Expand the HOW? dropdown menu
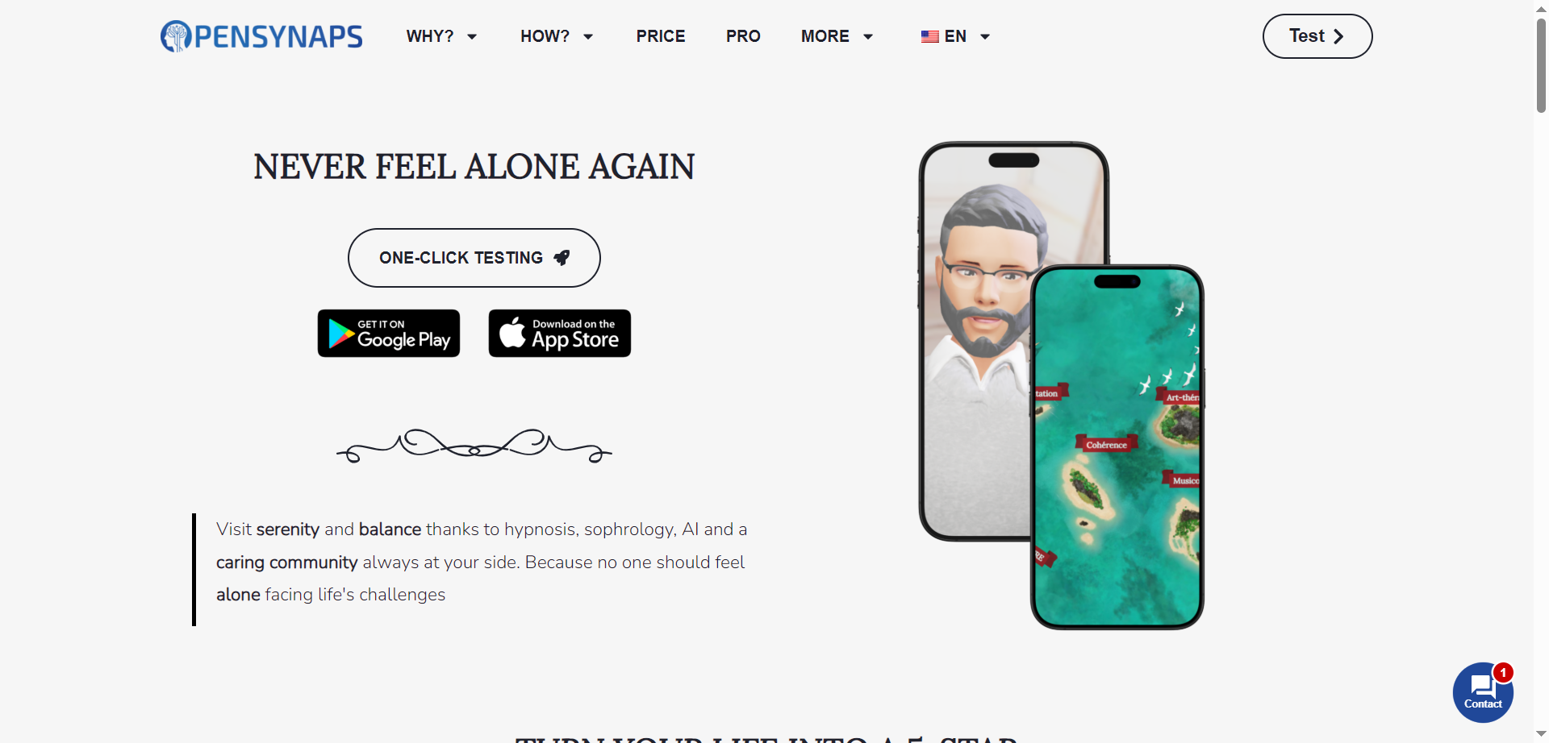Viewport: 1549px width, 743px height. (557, 36)
